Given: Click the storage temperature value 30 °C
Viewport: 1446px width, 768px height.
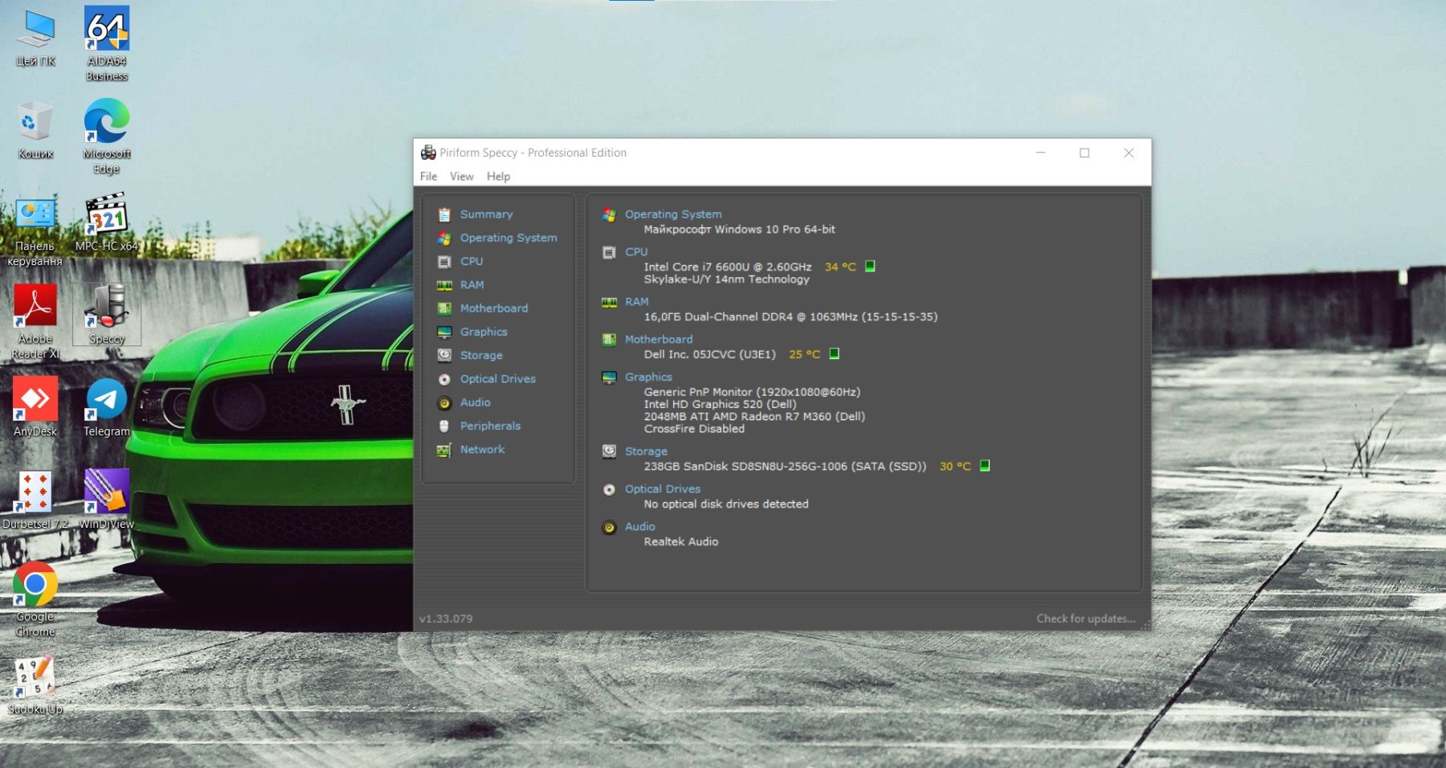Looking at the screenshot, I should [955, 466].
